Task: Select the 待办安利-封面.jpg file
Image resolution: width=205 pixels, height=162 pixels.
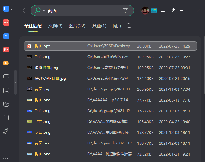Action: tap(110, 78)
